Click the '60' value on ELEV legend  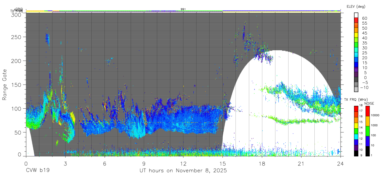[364, 18]
